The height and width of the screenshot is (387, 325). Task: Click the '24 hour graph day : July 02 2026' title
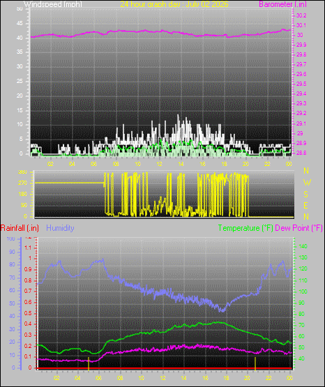(x=174, y=4)
